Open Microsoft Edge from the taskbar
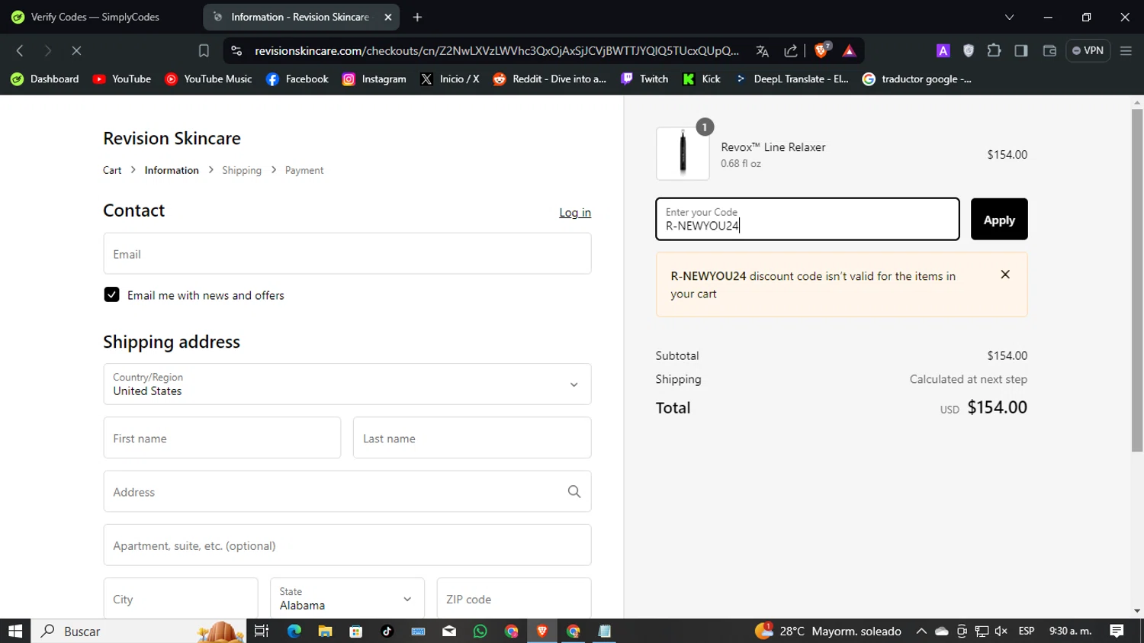 click(x=294, y=631)
